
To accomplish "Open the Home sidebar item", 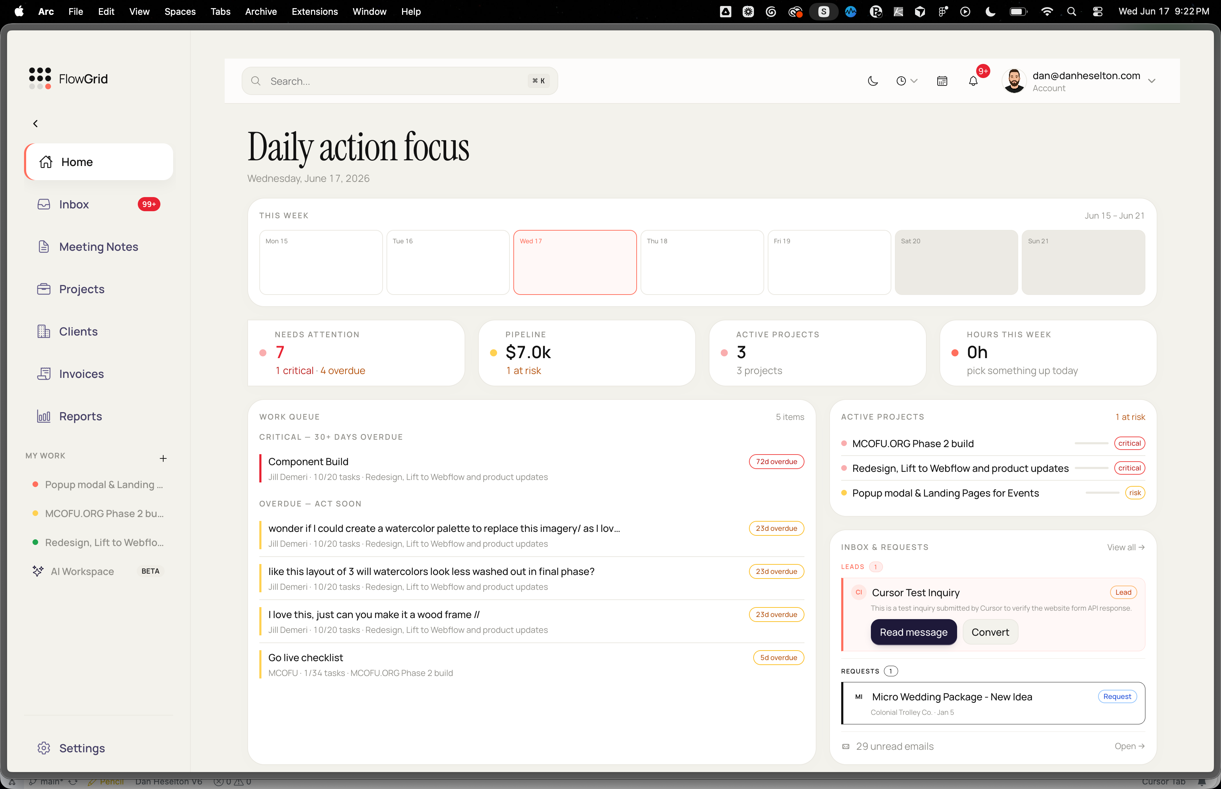I will pyautogui.click(x=99, y=162).
